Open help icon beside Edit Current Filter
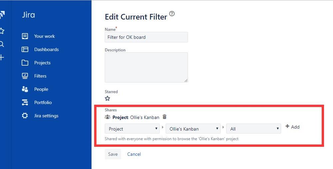Viewport: 333px width, 169px height. pyautogui.click(x=172, y=14)
